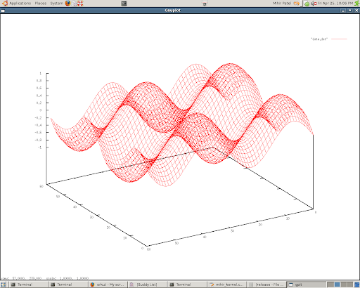Click the panel applet icon near top center
The height and width of the screenshot is (288, 360).
205,4
